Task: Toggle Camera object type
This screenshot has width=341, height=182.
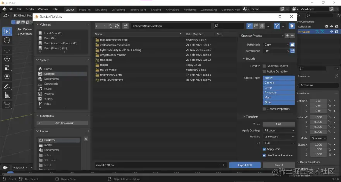Action: click(279, 82)
